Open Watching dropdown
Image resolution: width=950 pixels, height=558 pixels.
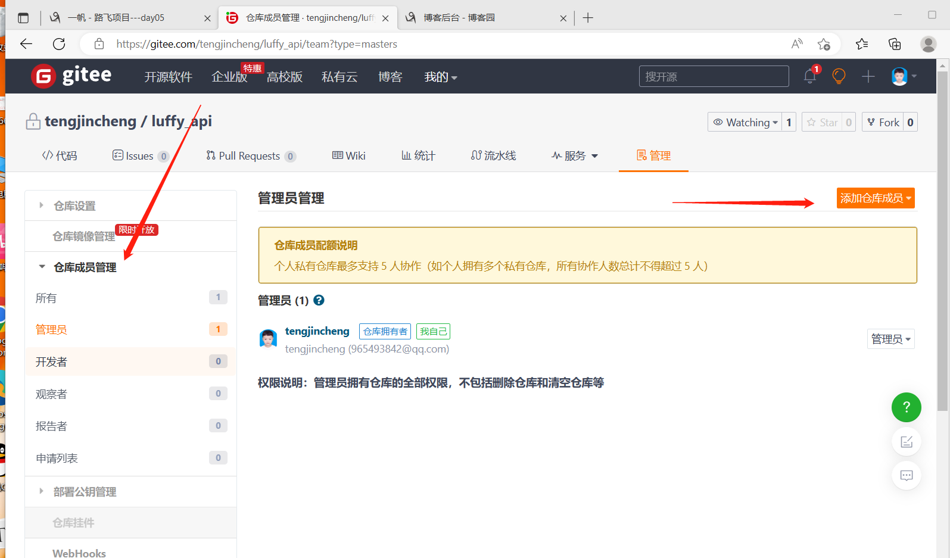[745, 122]
